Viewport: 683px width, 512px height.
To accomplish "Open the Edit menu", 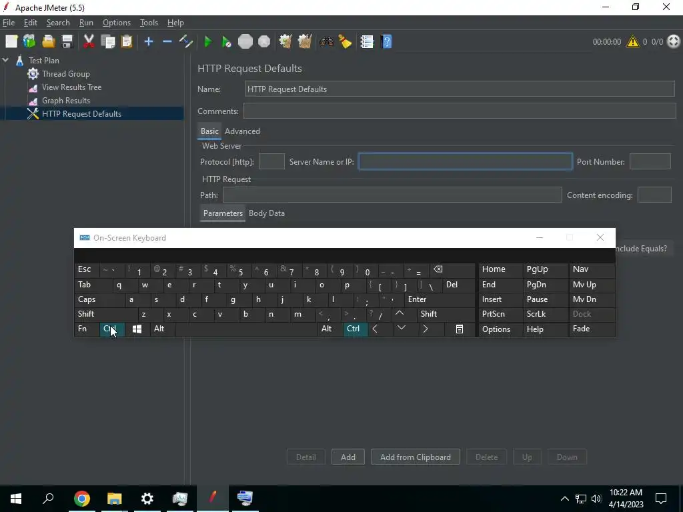I will click(x=31, y=23).
